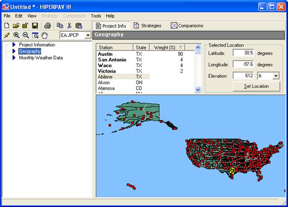The height and width of the screenshot is (207, 288).
Task: Click the Longitude input field
Action: click(x=243, y=64)
